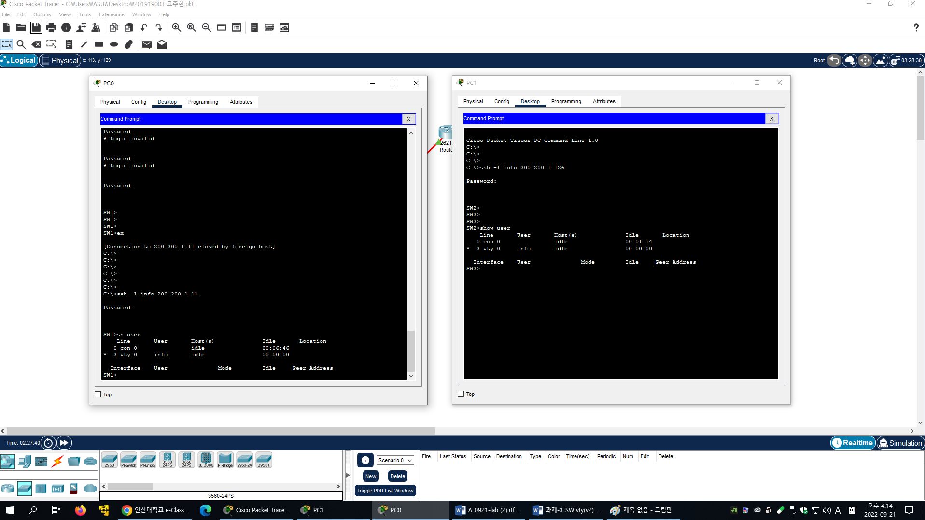Open Firefox from Windows taskbar
This screenshot has height=520, width=925.
click(80, 510)
